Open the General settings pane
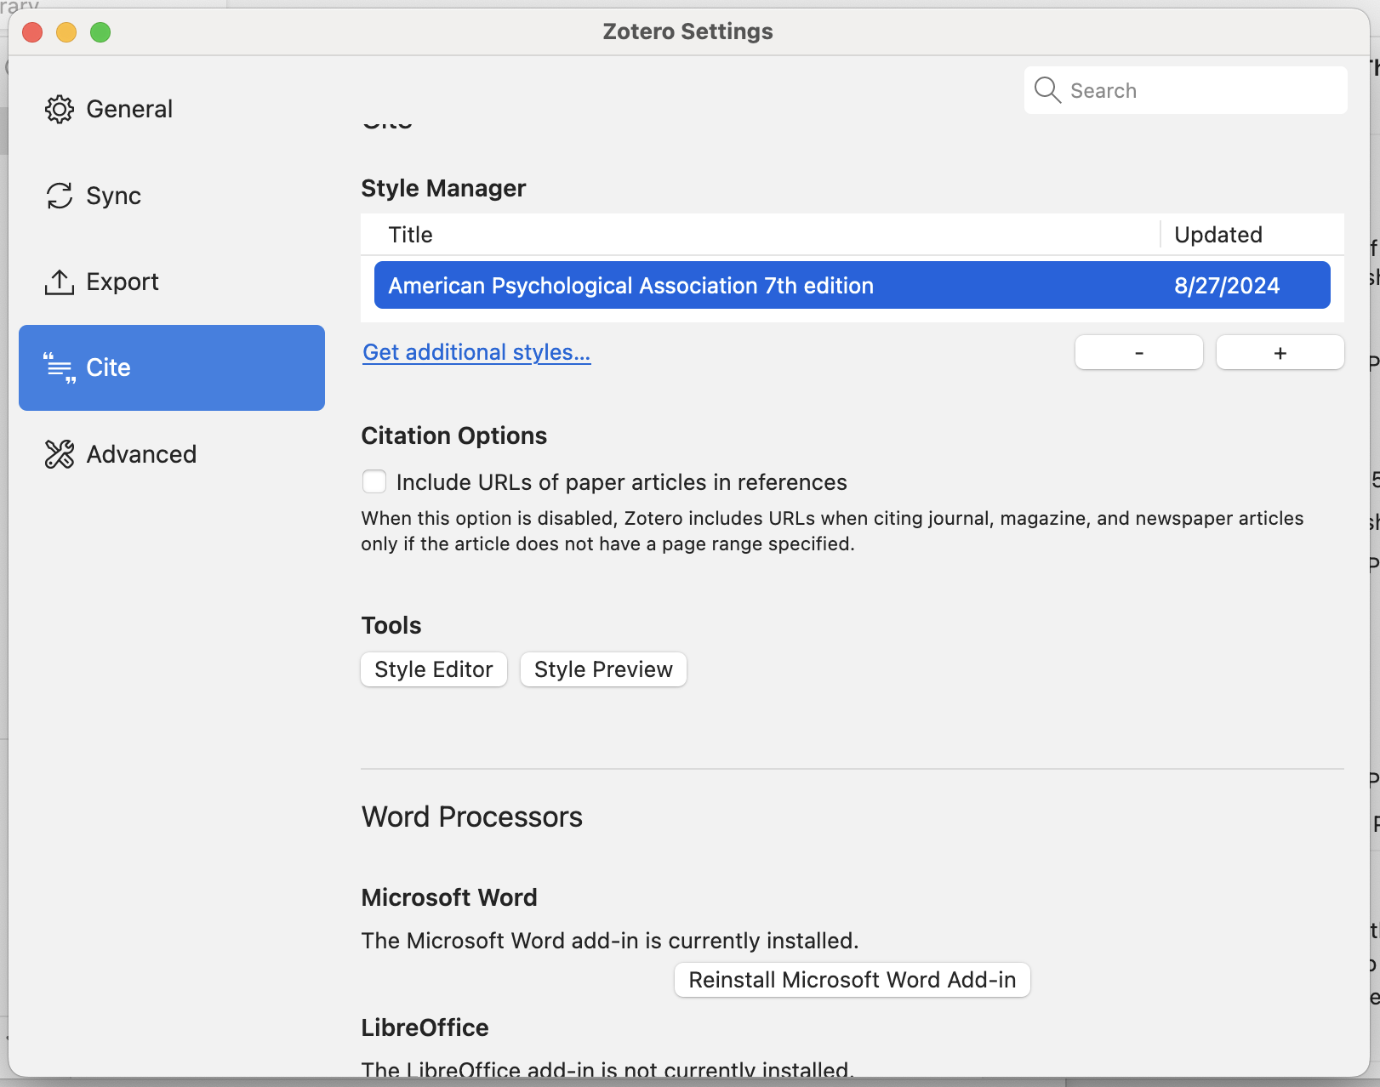1380x1087 pixels. pos(172,109)
